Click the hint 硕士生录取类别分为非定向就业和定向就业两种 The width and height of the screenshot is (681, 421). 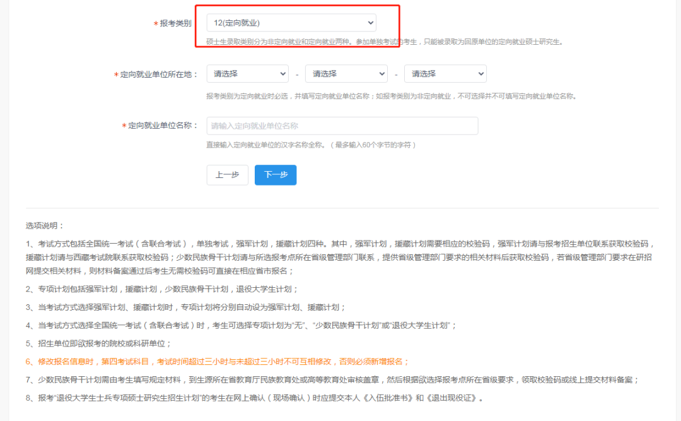click(385, 42)
